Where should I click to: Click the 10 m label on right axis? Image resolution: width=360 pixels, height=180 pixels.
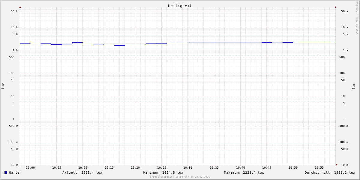(x=344, y=165)
